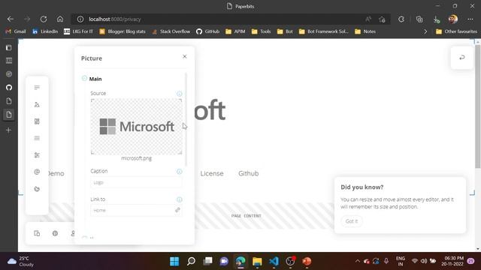
Task: Go to browser home page
Action: pos(60,19)
